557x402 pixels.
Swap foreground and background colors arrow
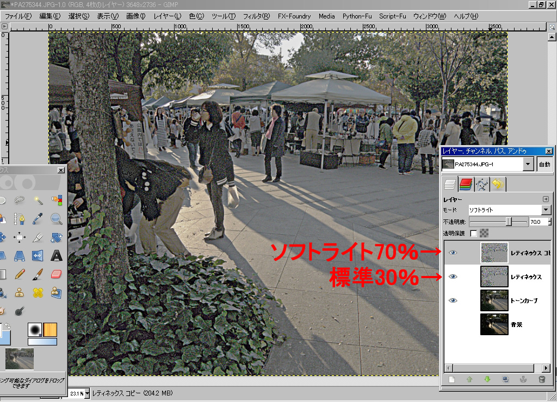(x=7, y=326)
